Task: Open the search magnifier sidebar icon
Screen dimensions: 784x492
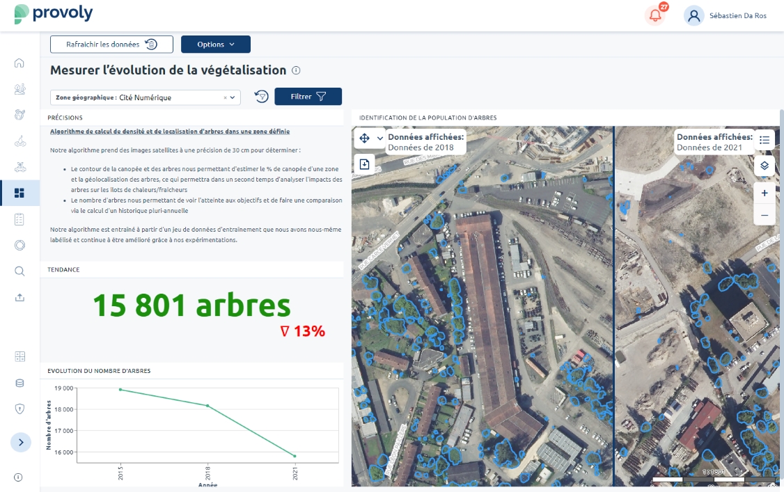Action: point(19,271)
